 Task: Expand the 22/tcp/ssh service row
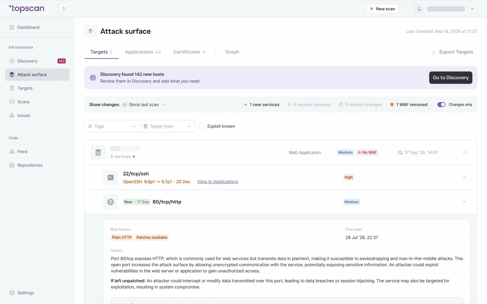click(465, 177)
